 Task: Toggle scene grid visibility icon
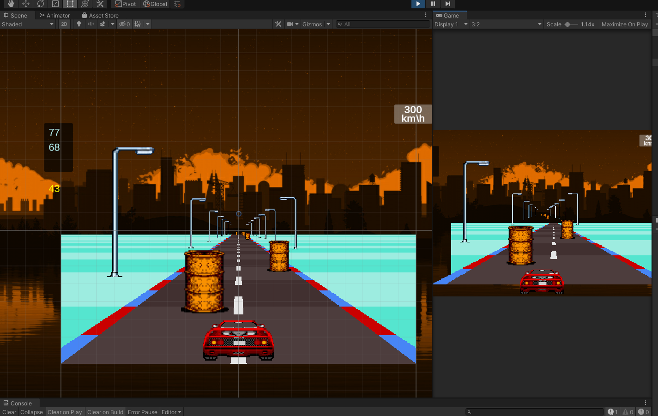[x=138, y=24]
